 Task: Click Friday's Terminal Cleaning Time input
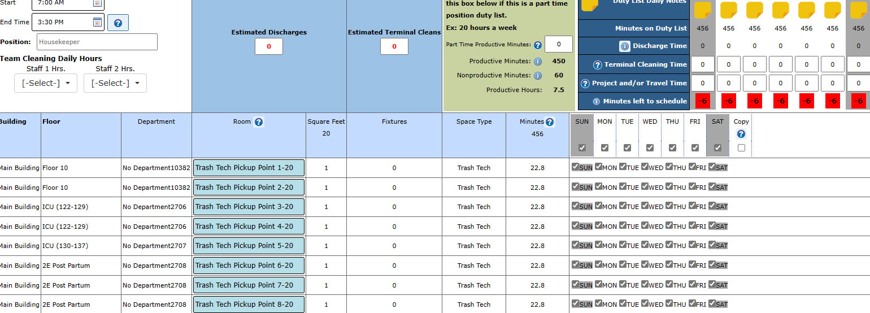pos(832,64)
